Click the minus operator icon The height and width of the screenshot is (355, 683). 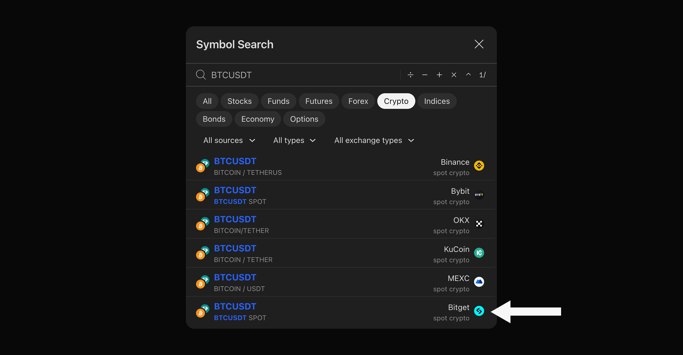point(425,75)
